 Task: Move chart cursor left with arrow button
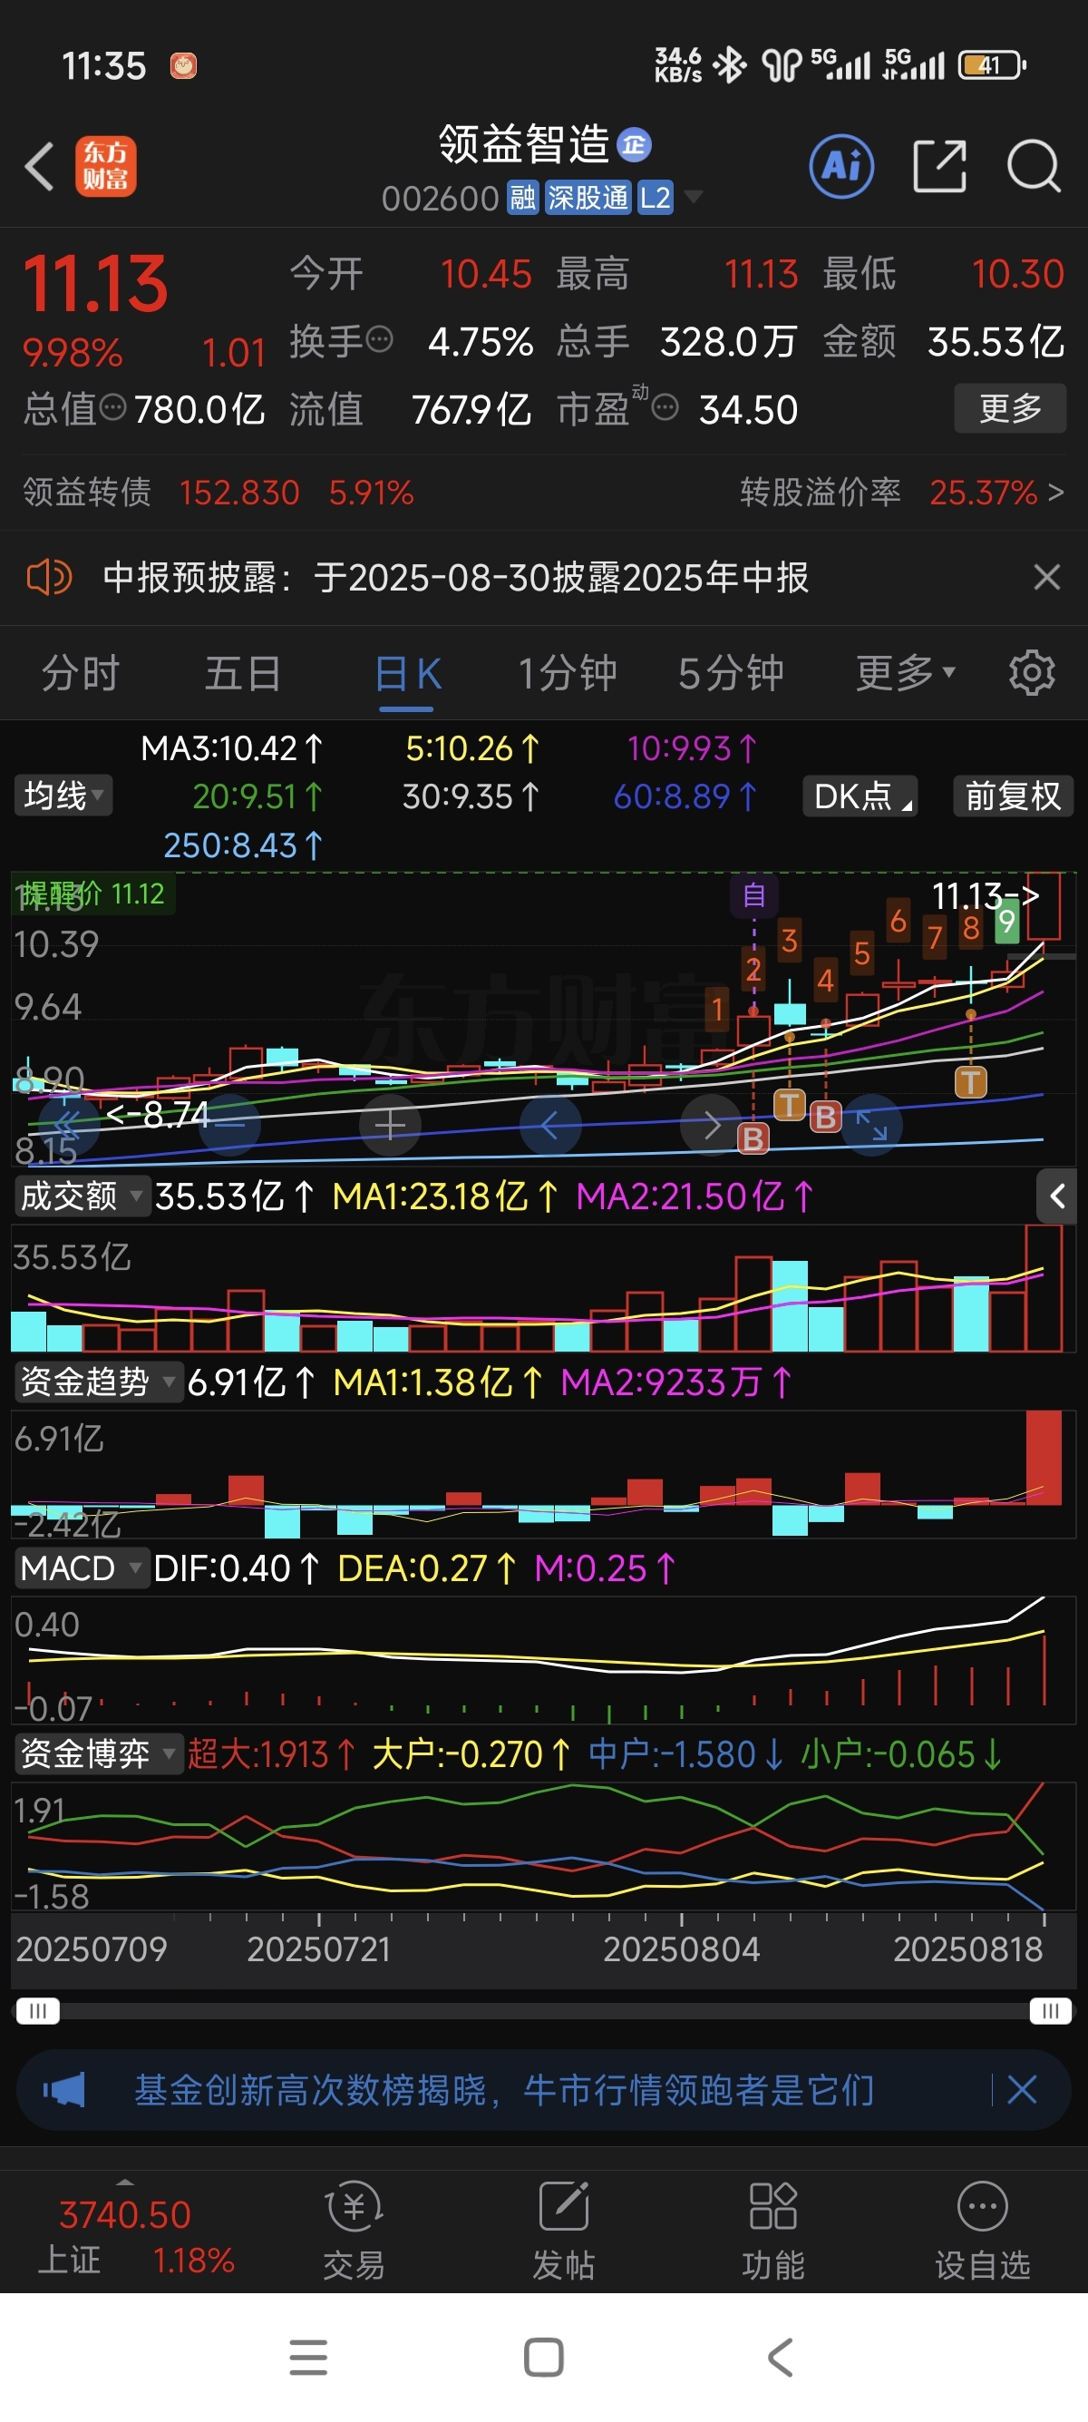point(550,1125)
